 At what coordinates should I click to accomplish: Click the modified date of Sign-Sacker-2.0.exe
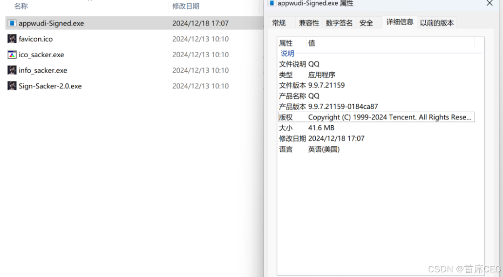tap(200, 86)
